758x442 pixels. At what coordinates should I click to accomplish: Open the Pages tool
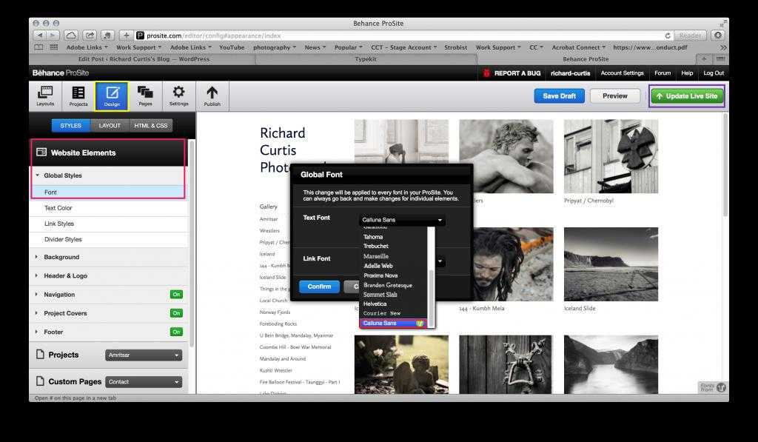point(145,96)
